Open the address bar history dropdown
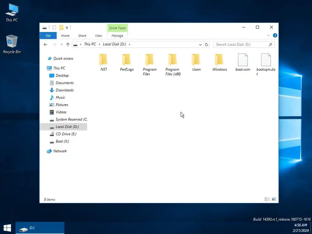 (200, 44)
